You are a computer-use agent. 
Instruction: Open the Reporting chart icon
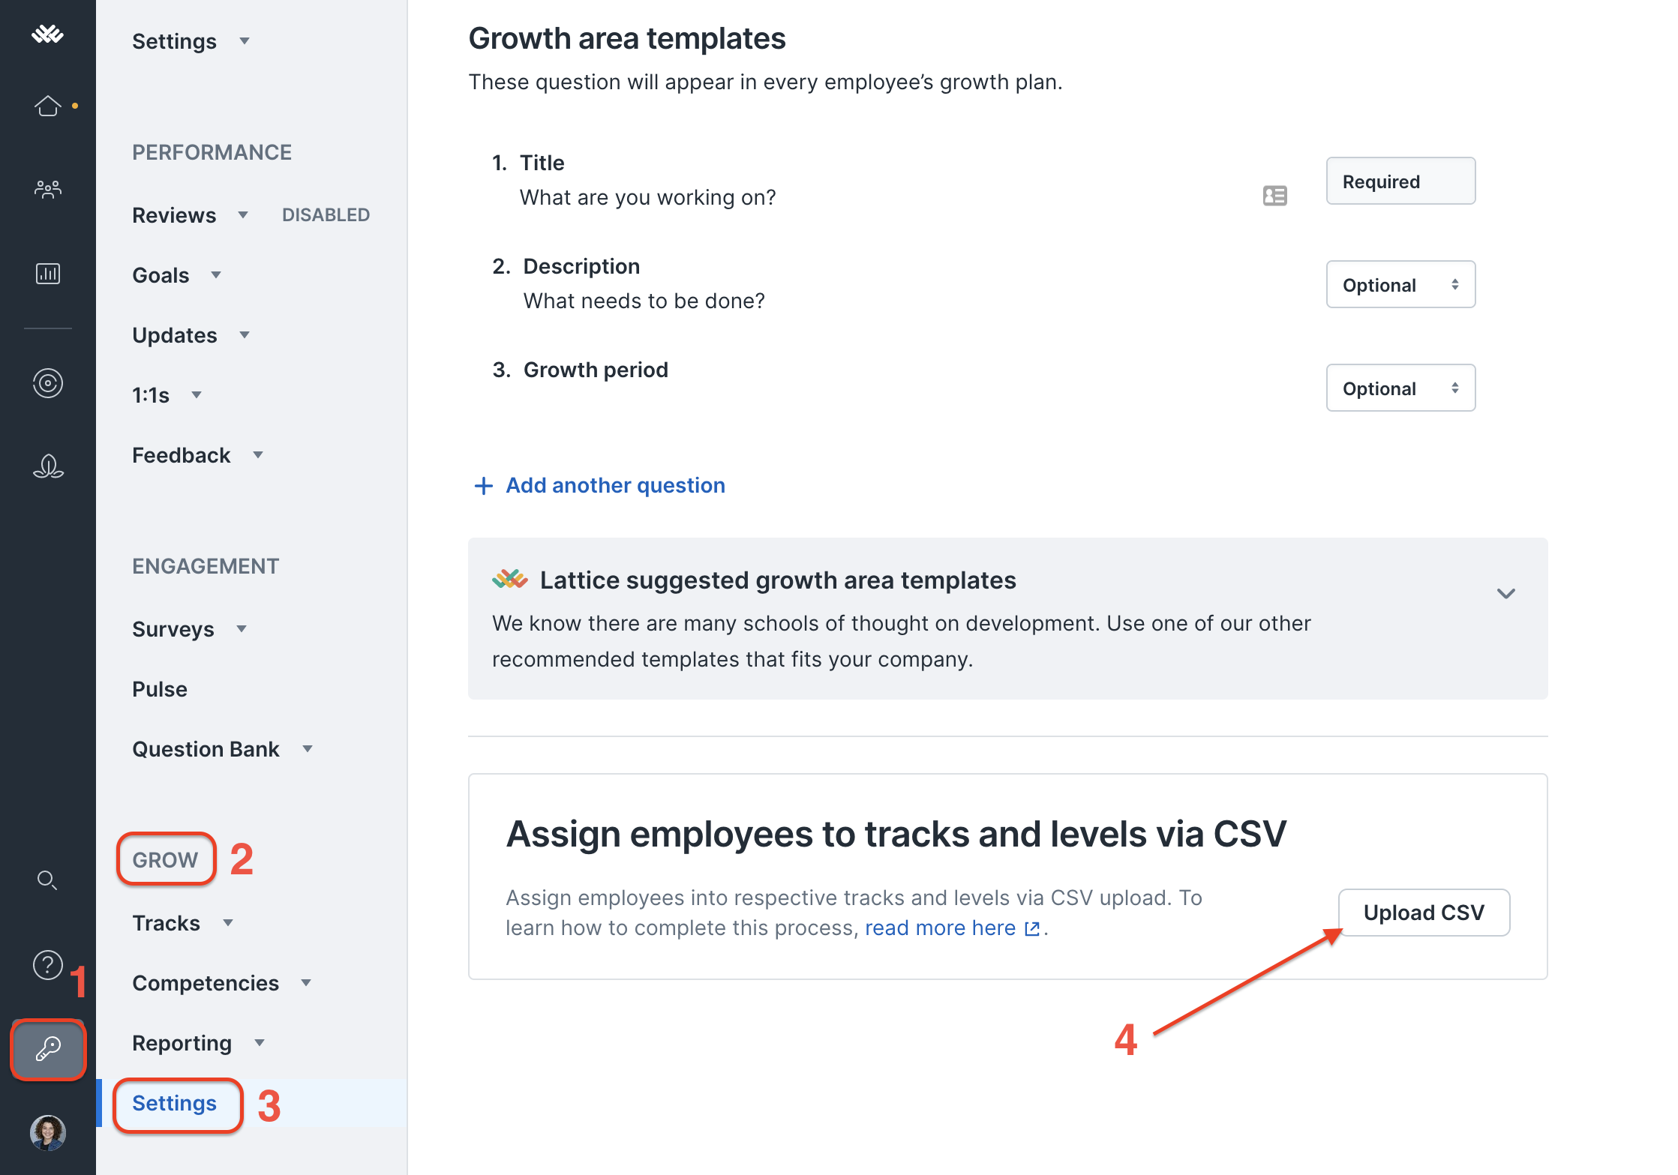click(x=47, y=274)
